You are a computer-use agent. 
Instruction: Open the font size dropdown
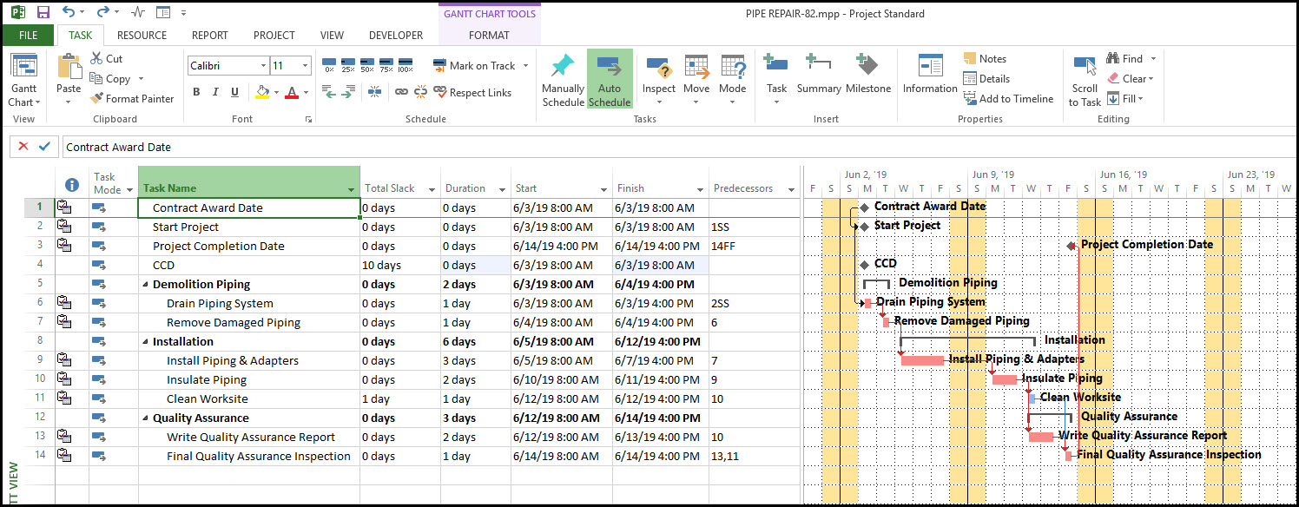[x=305, y=66]
